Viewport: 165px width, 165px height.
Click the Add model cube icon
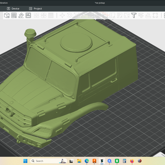click(x=7, y=15)
